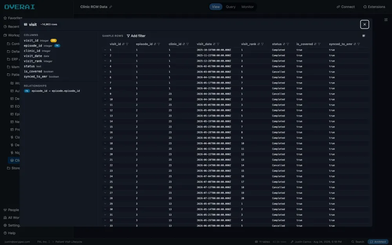Viewport: 392px width, 245px height.
Task: Switch to the View tab
Action: pos(216,7)
